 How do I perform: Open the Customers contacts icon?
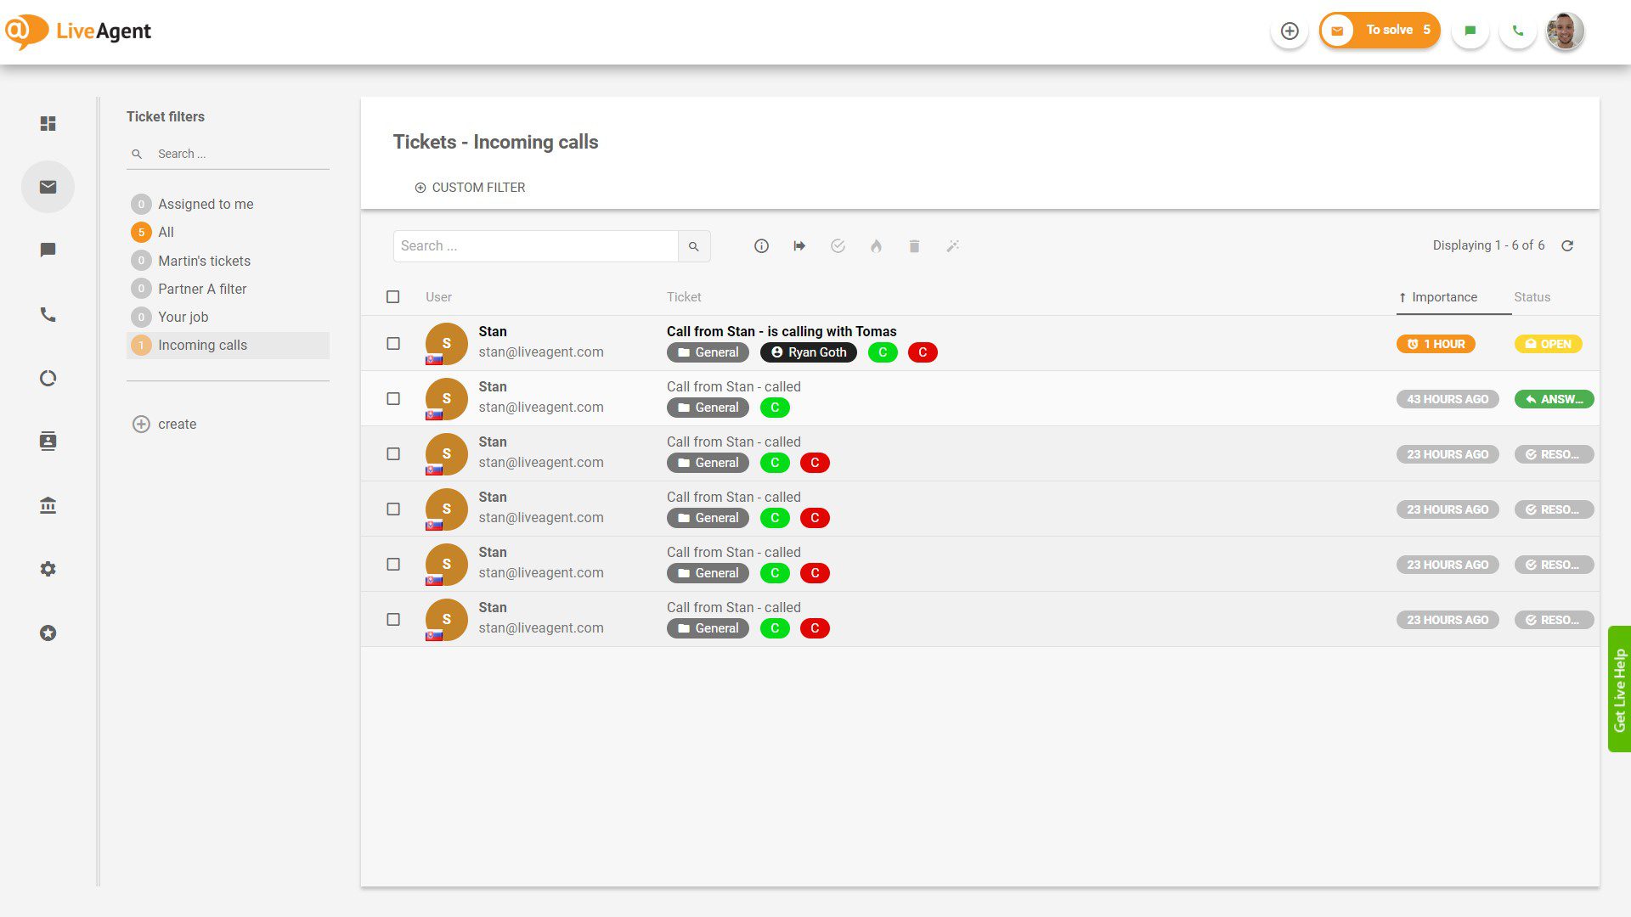[x=48, y=442]
